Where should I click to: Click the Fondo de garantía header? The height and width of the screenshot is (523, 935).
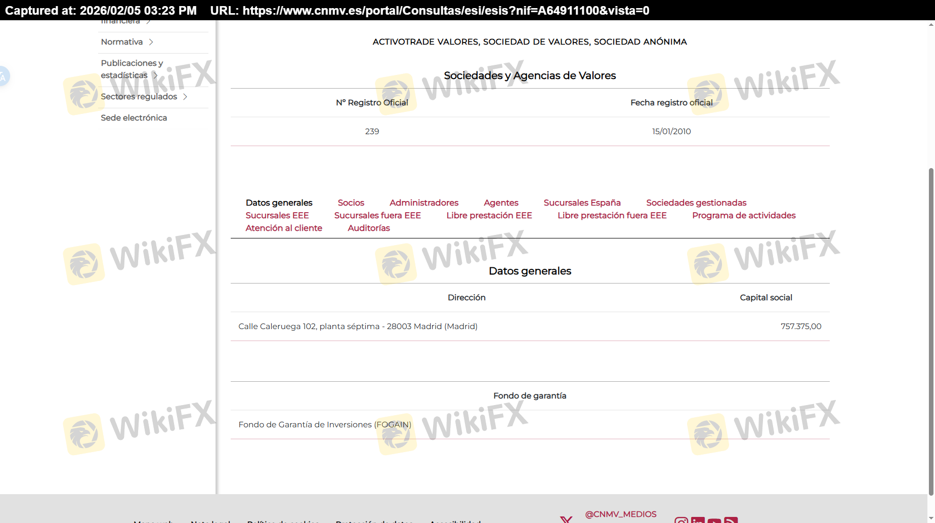pyautogui.click(x=530, y=396)
